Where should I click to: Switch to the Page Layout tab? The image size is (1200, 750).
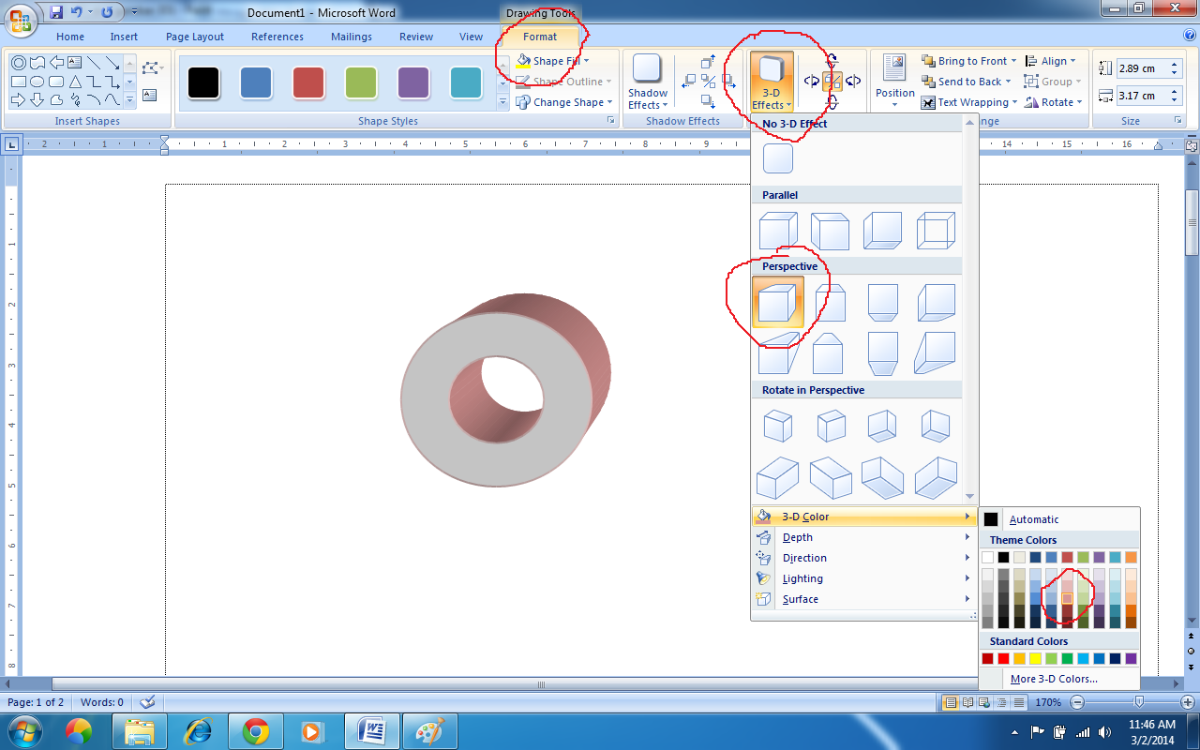195,37
